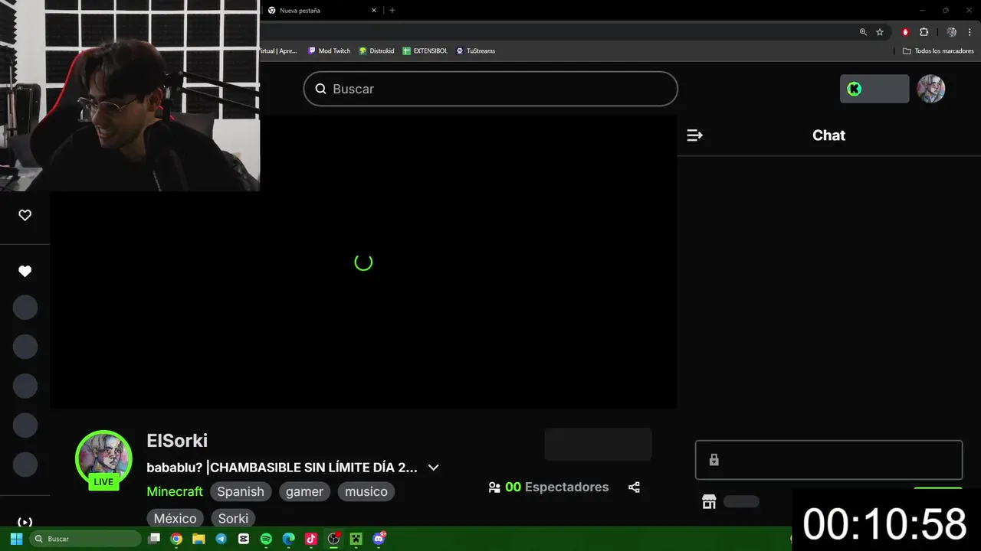Open a new tab with the plus button

[x=392, y=11]
